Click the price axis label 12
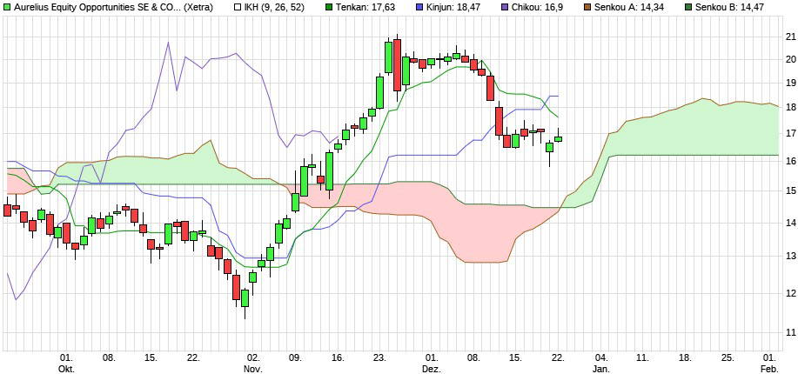 [x=791, y=293]
